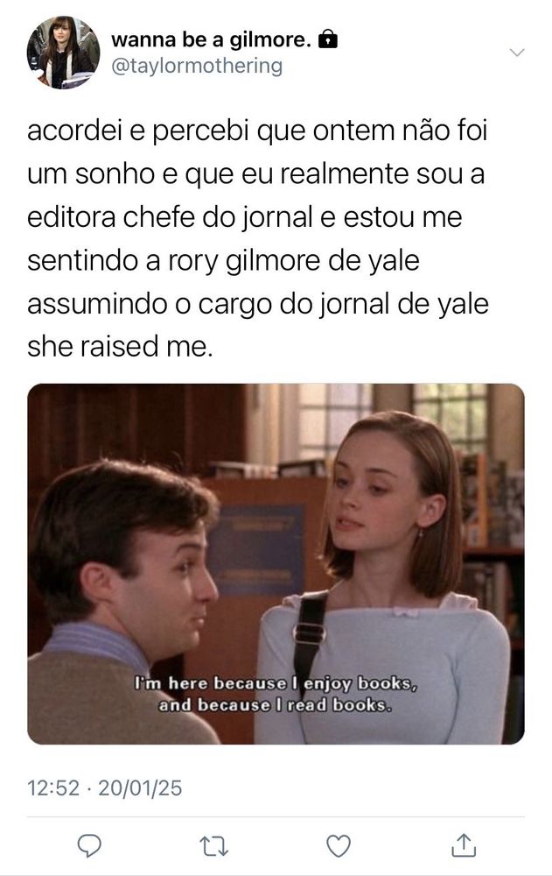Click the 20/01/25 date in the timestamp
This screenshot has height=876, width=552.
[x=140, y=788]
